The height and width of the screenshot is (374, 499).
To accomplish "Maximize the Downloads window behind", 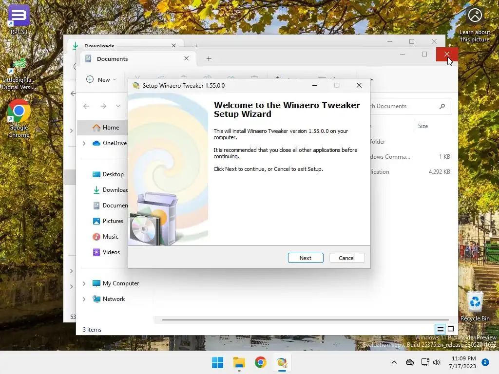I will coord(412,41).
